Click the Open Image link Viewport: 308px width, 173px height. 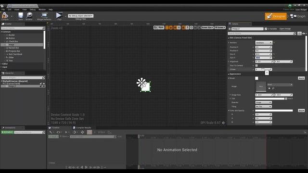pos(285,29)
